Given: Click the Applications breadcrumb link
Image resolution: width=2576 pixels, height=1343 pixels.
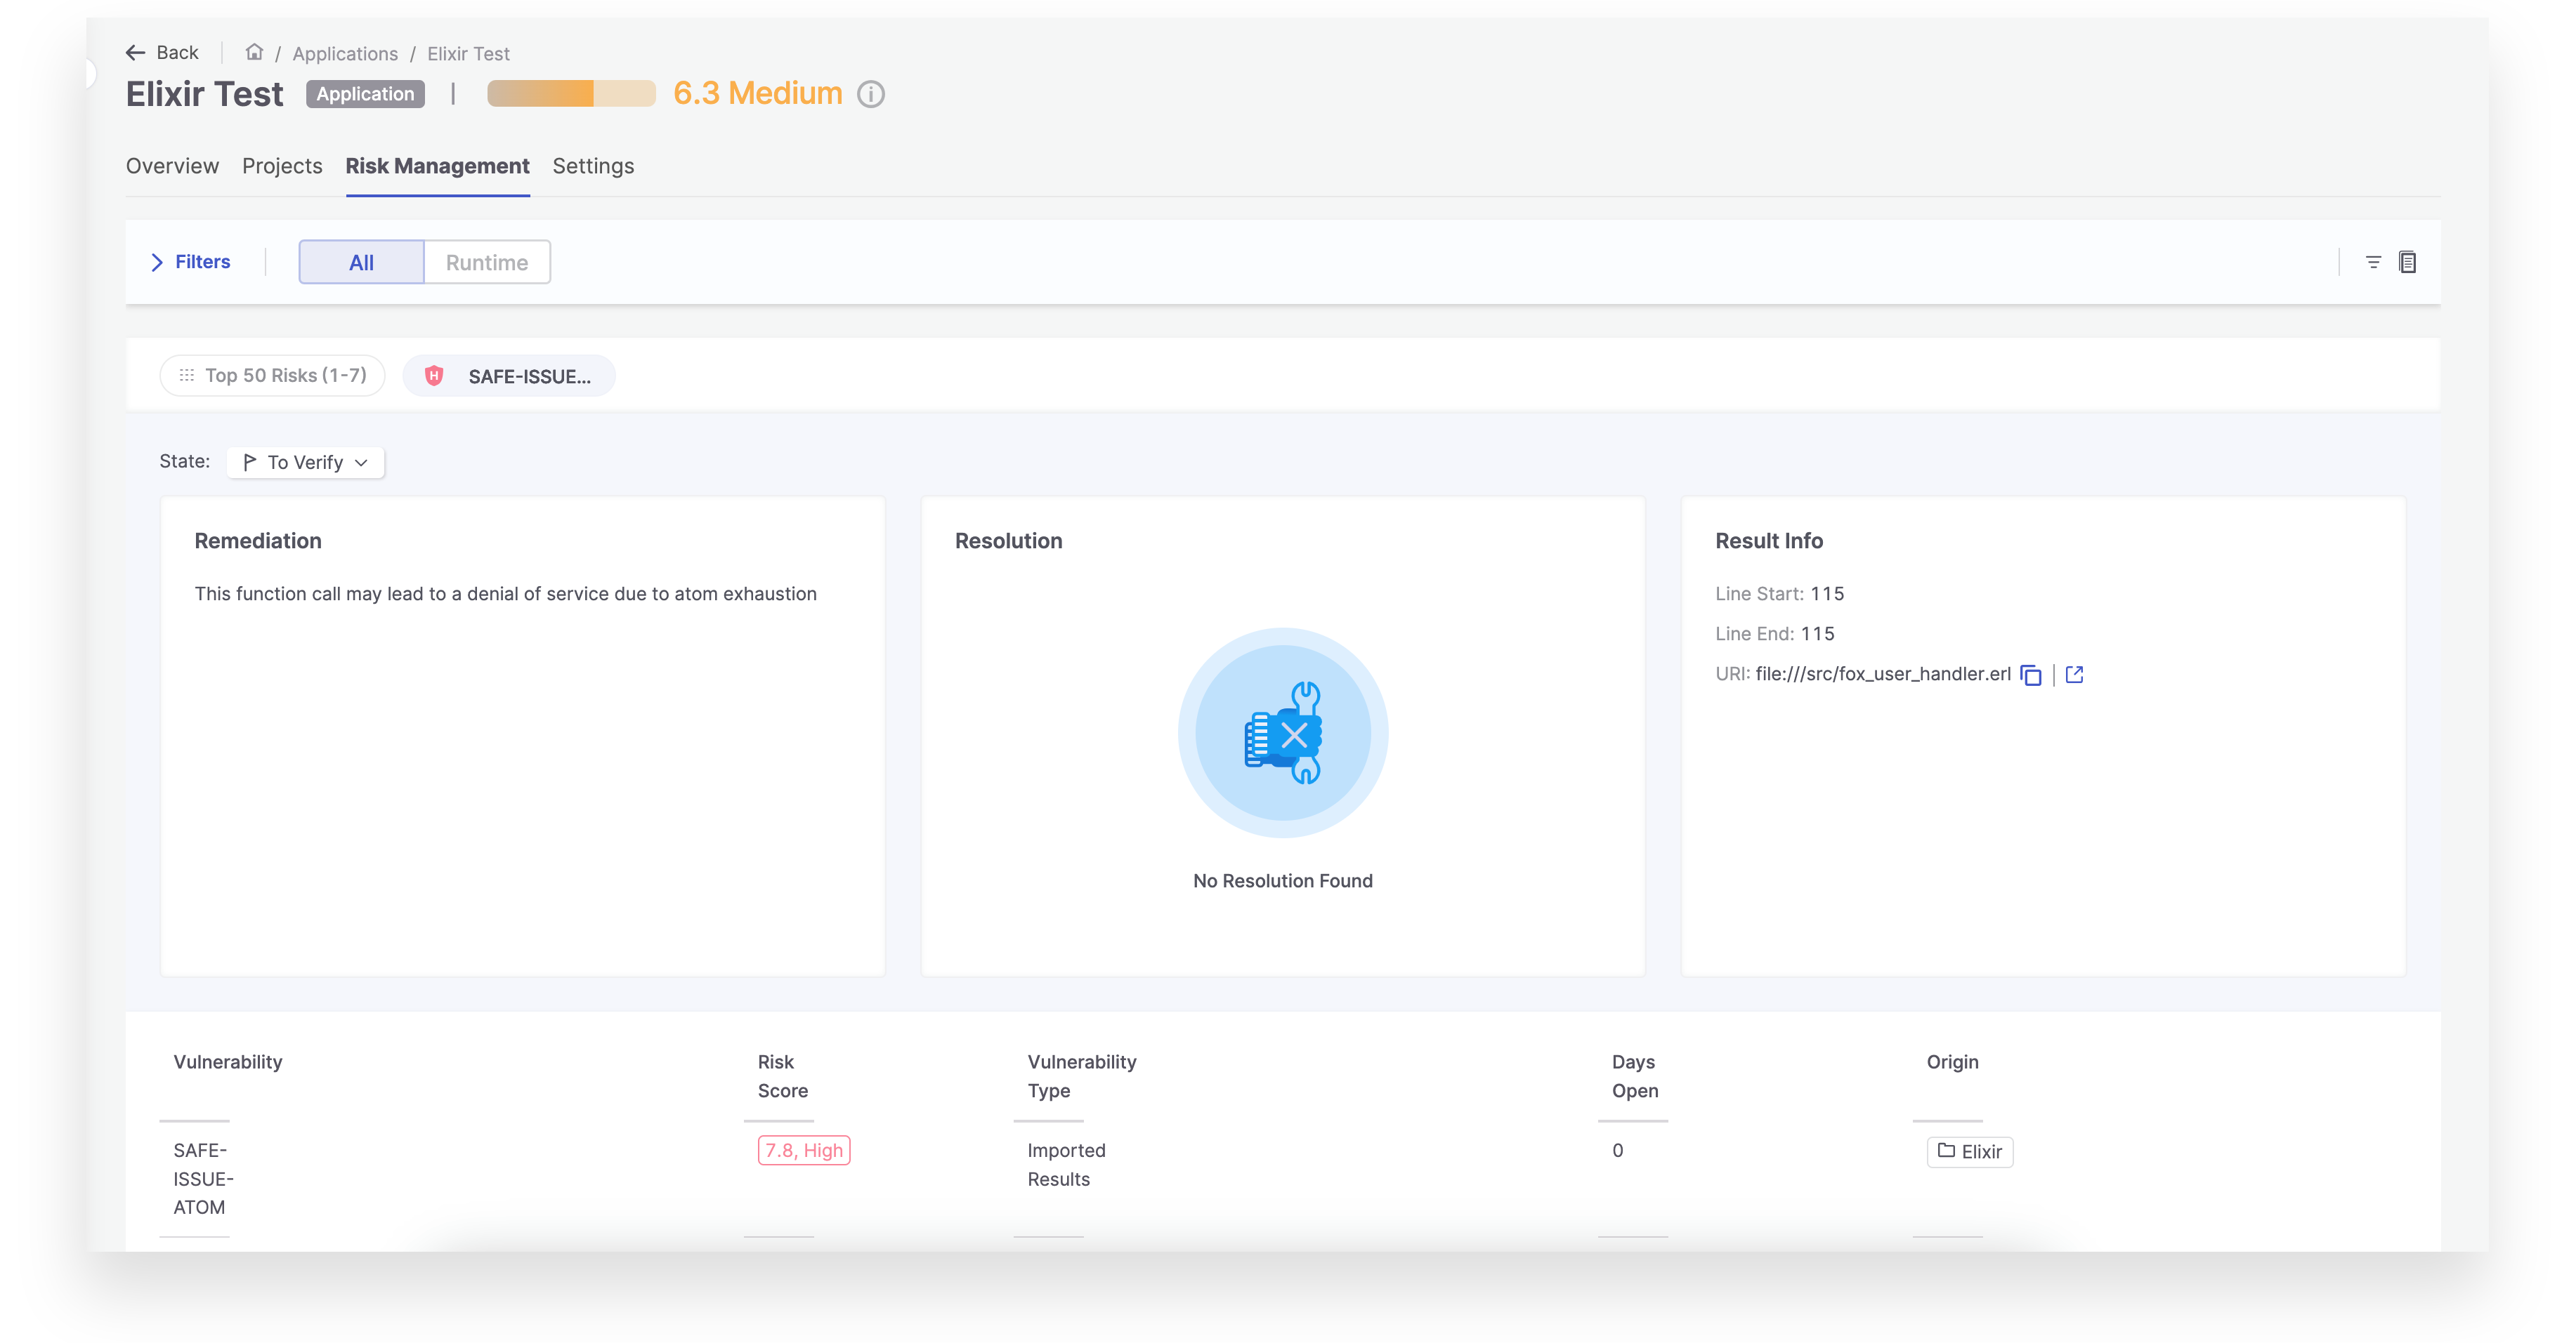Looking at the screenshot, I should pos(345,54).
